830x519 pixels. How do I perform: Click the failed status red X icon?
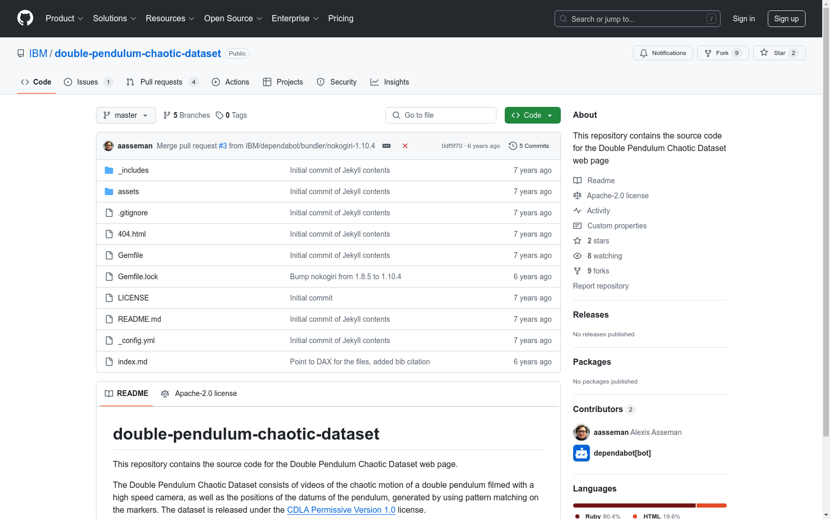[x=405, y=146]
